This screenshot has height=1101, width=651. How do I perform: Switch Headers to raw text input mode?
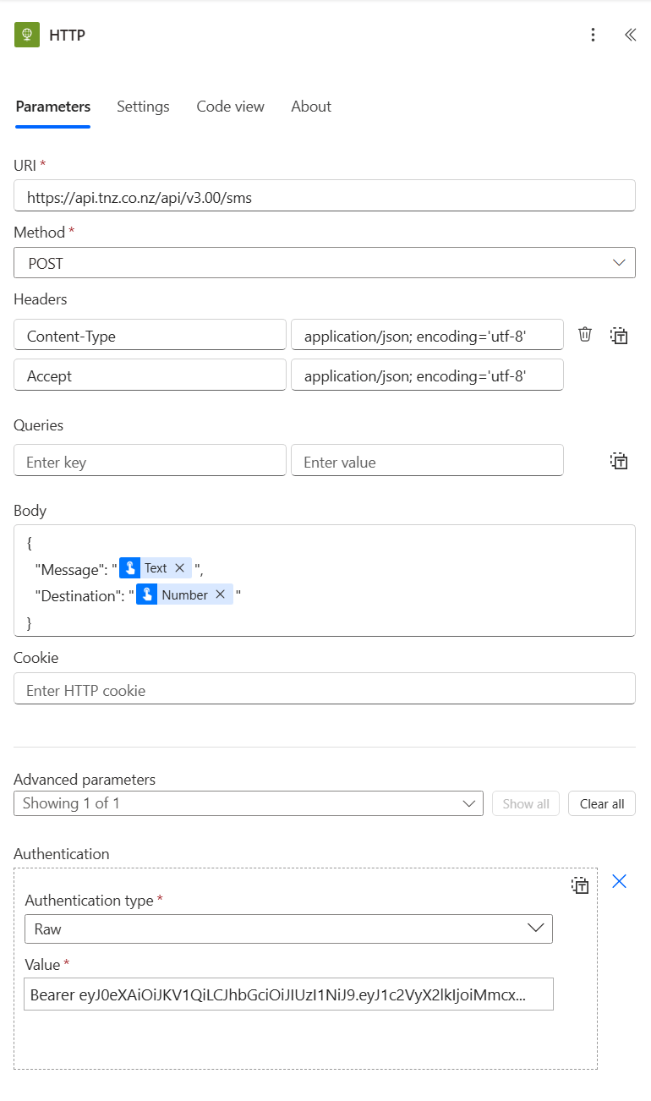(619, 336)
